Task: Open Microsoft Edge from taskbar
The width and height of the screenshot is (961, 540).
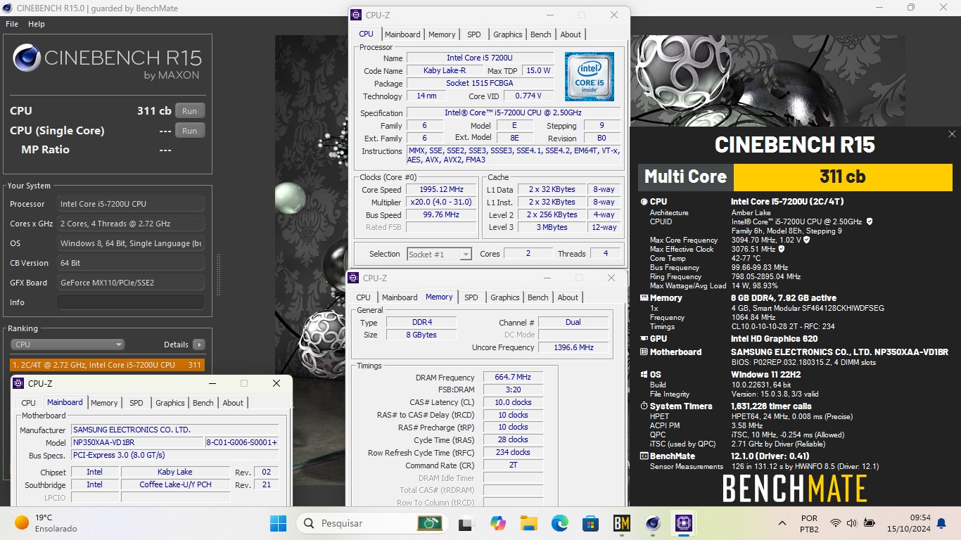Action: (560, 523)
